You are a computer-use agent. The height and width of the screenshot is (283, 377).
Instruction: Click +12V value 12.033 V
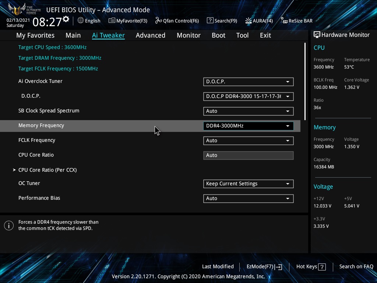(323, 206)
